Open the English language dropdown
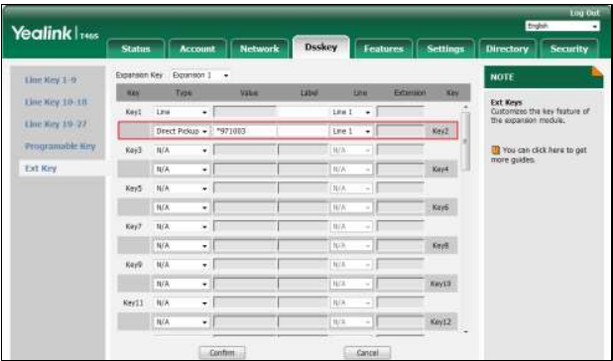This screenshot has width=613, height=361. point(562,26)
